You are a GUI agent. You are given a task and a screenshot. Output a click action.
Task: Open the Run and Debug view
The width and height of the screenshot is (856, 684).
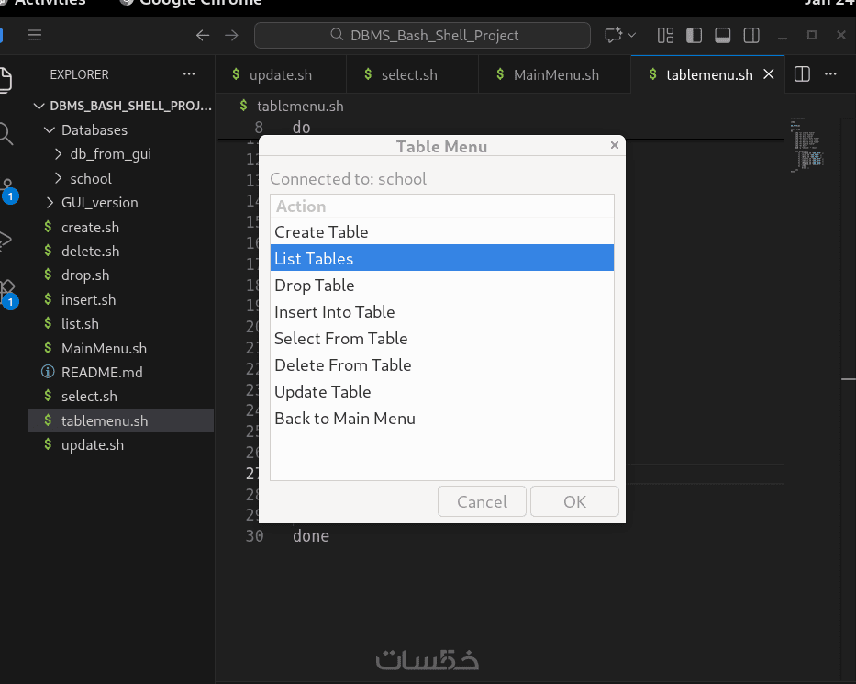(x=6, y=241)
